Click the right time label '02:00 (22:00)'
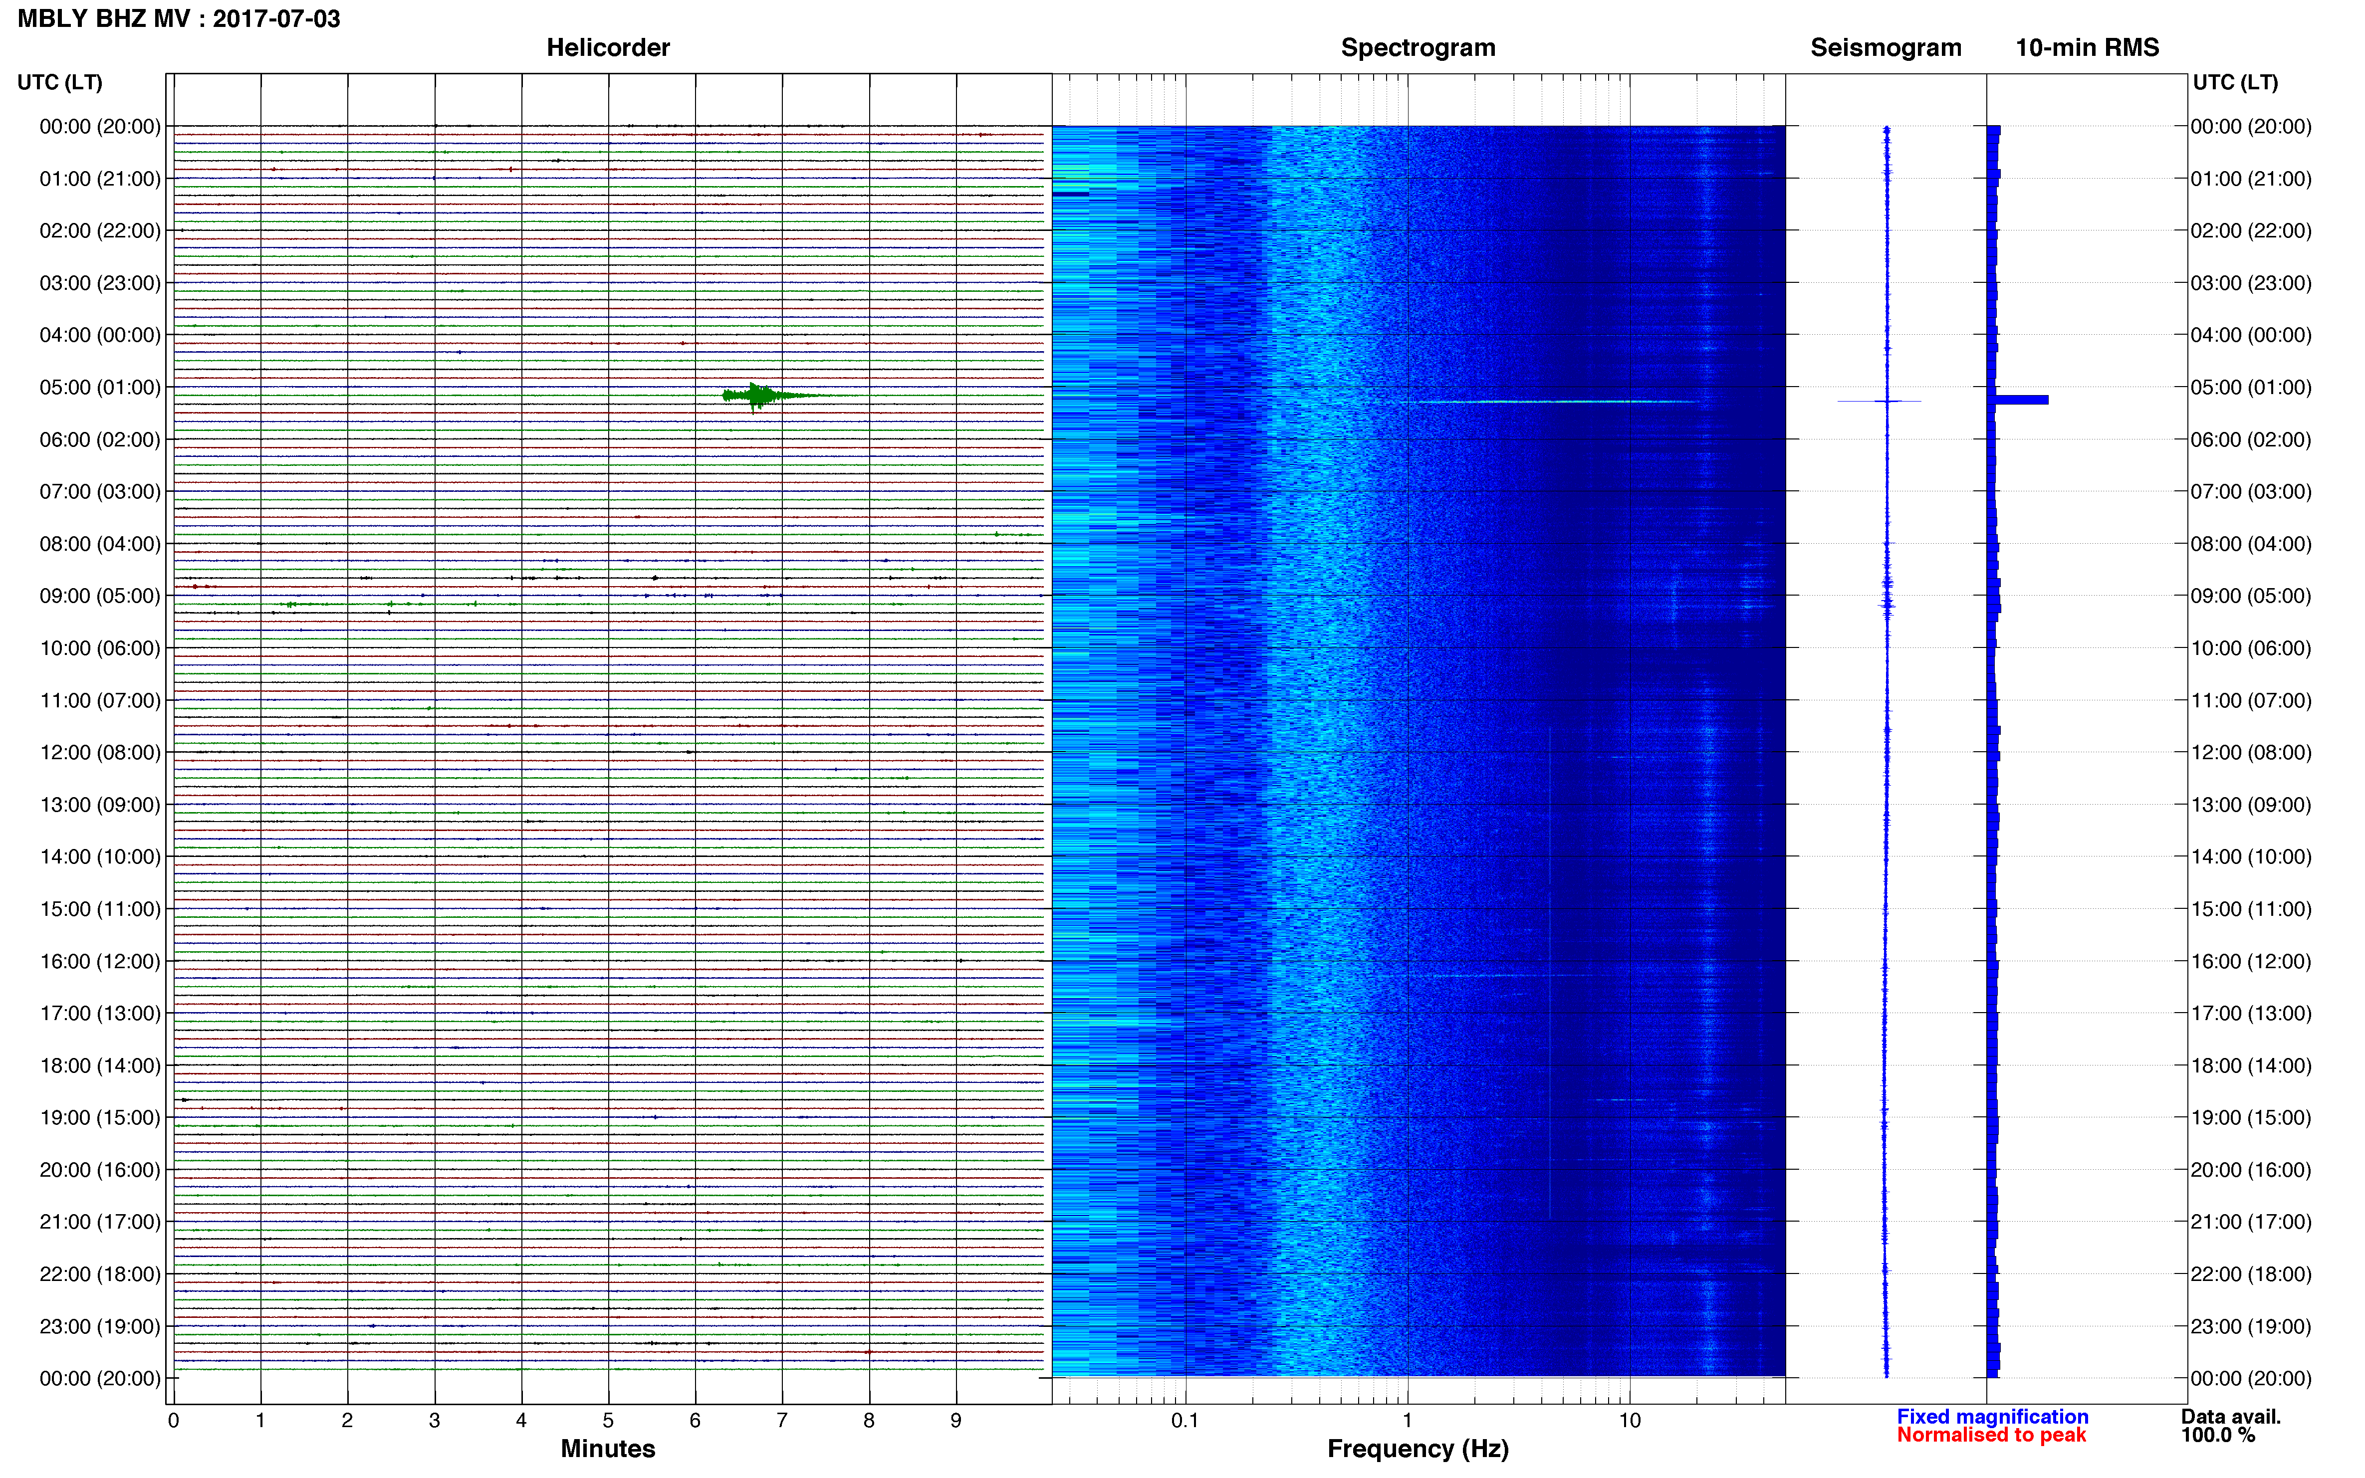Viewport: 2365px width, 1478px height. (2251, 230)
